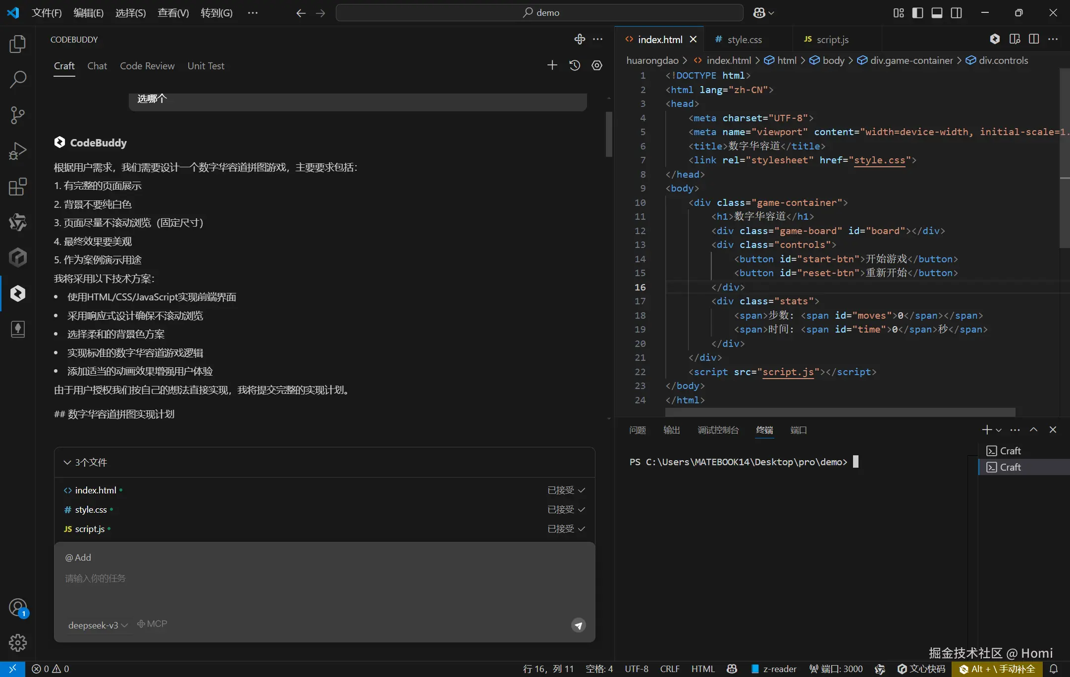The image size is (1070, 677).
Task: Open Source Control view
Action: [x=18, y=115]
